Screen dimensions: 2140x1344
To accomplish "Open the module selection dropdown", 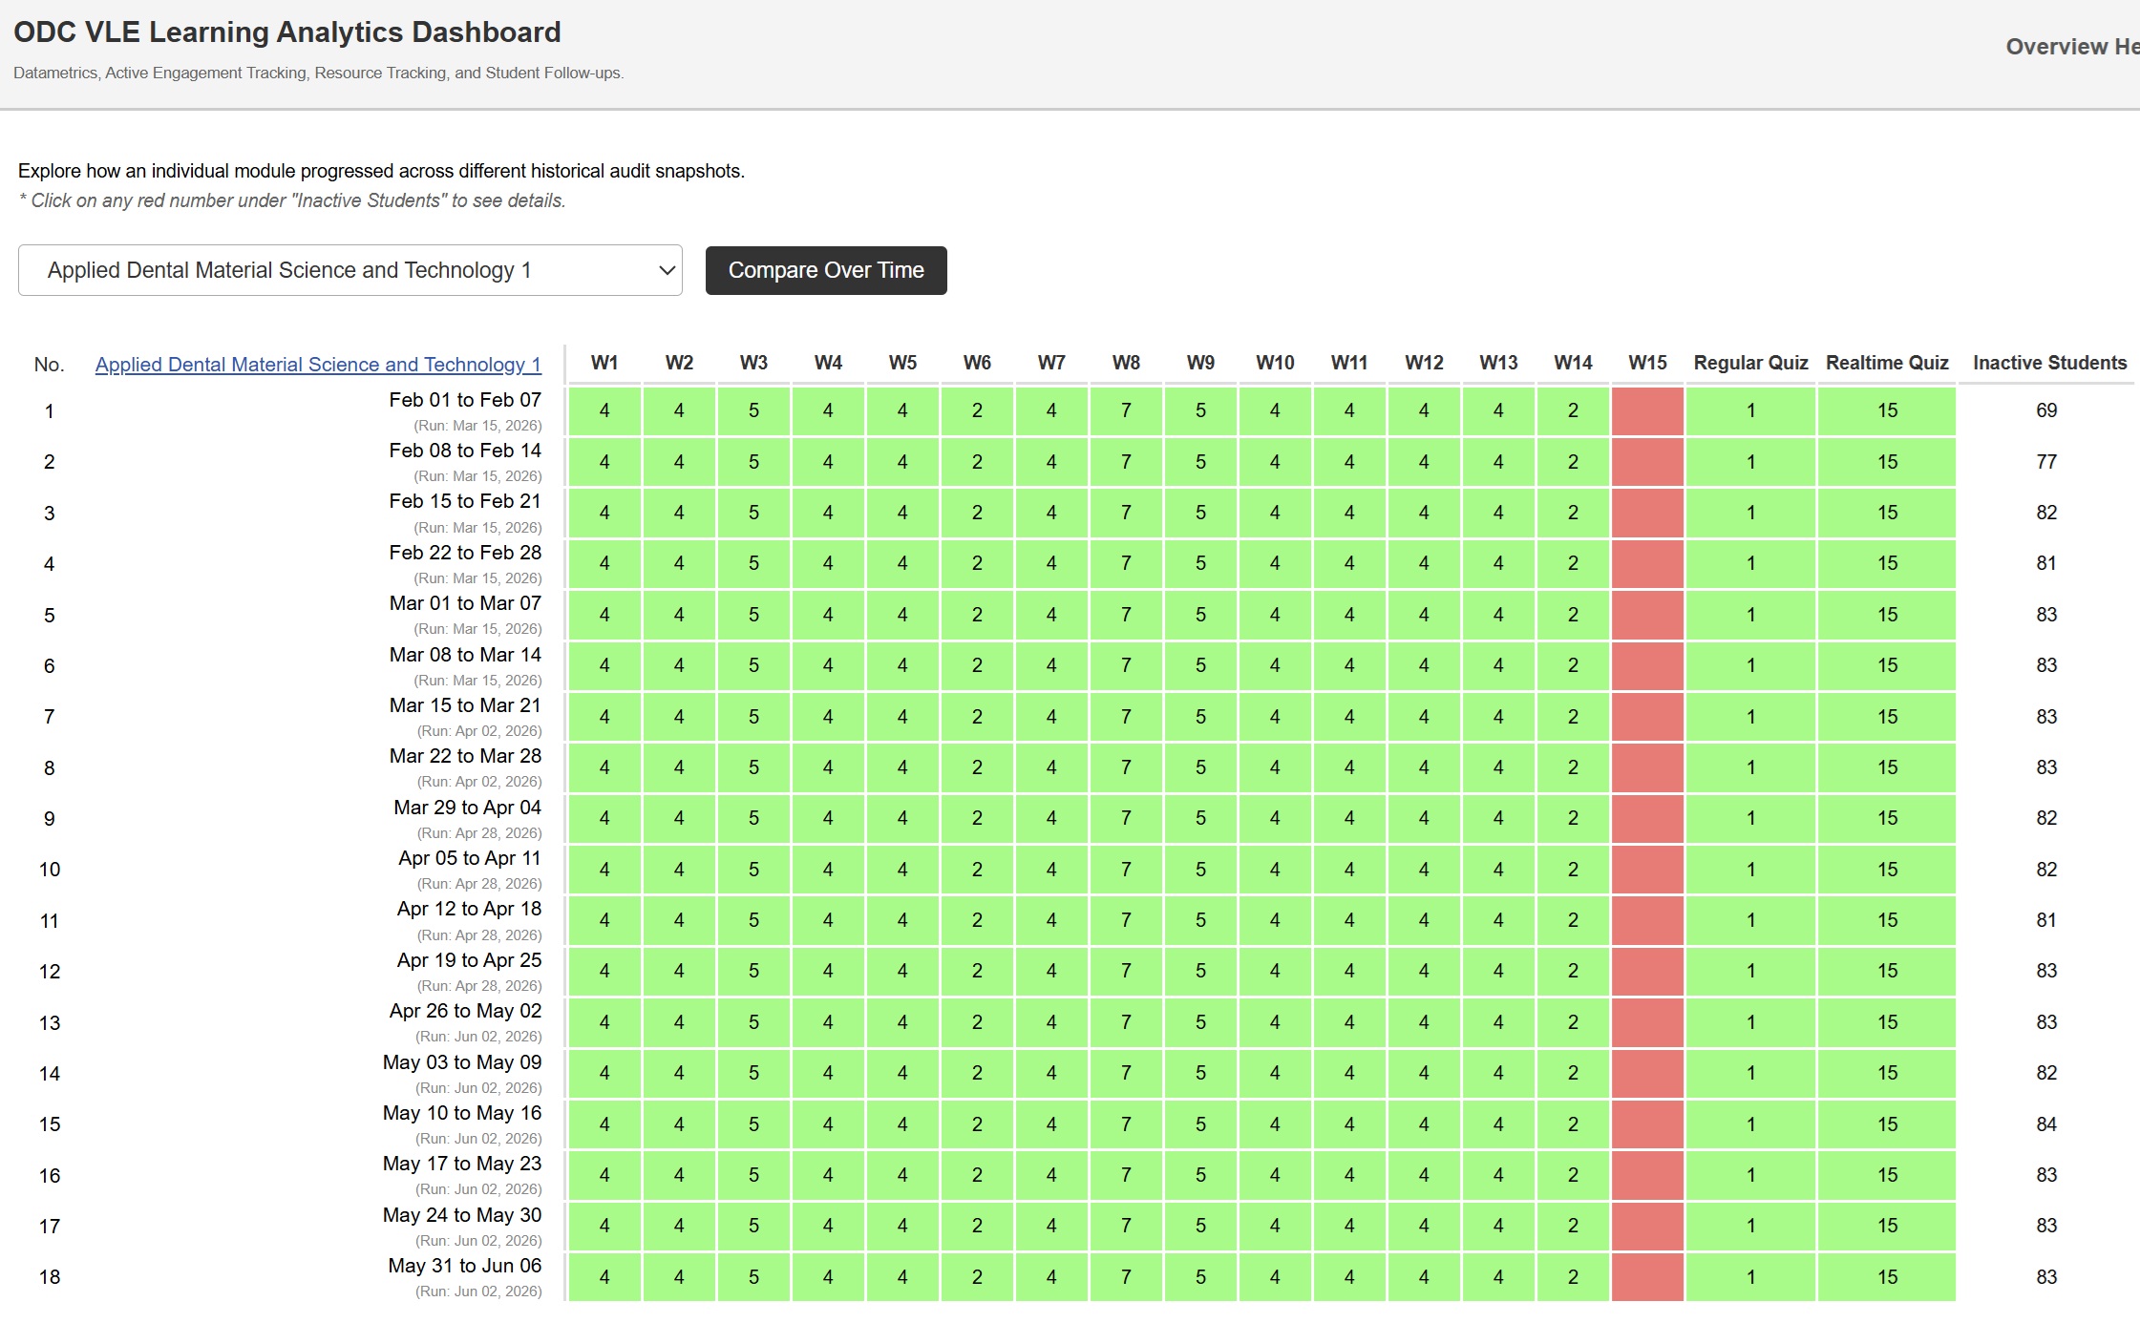I will click(x=350, y=270).
